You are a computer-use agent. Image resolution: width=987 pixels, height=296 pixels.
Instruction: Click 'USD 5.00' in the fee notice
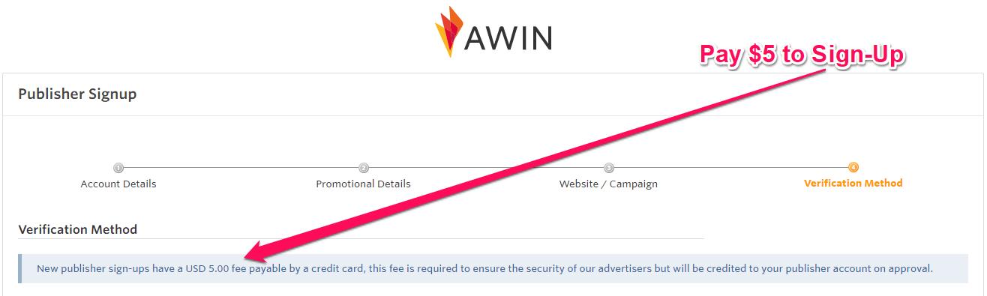[x=208, y=268]
